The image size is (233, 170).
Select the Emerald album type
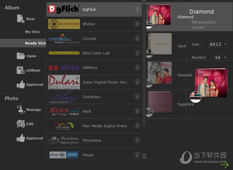pyautogui.click(x=185, y=75)
